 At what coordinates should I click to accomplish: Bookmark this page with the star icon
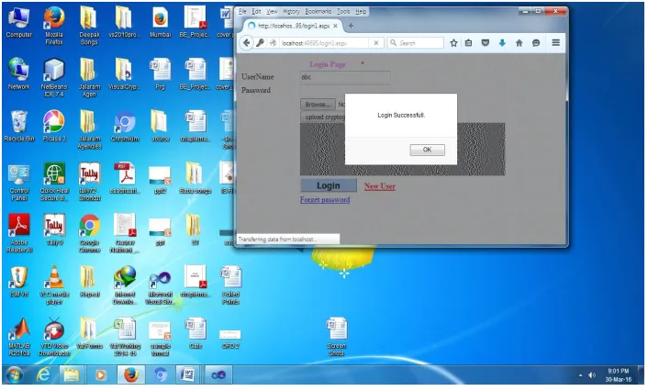453,42
